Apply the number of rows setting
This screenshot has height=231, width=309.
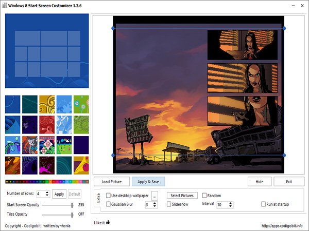tap(59, 194)
